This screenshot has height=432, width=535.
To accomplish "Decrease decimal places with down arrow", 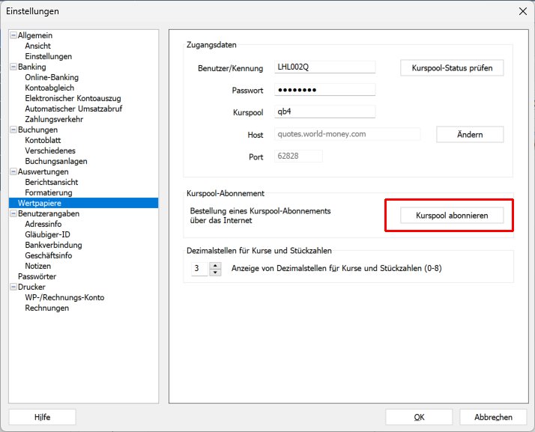I will click(x=216, y=272).
